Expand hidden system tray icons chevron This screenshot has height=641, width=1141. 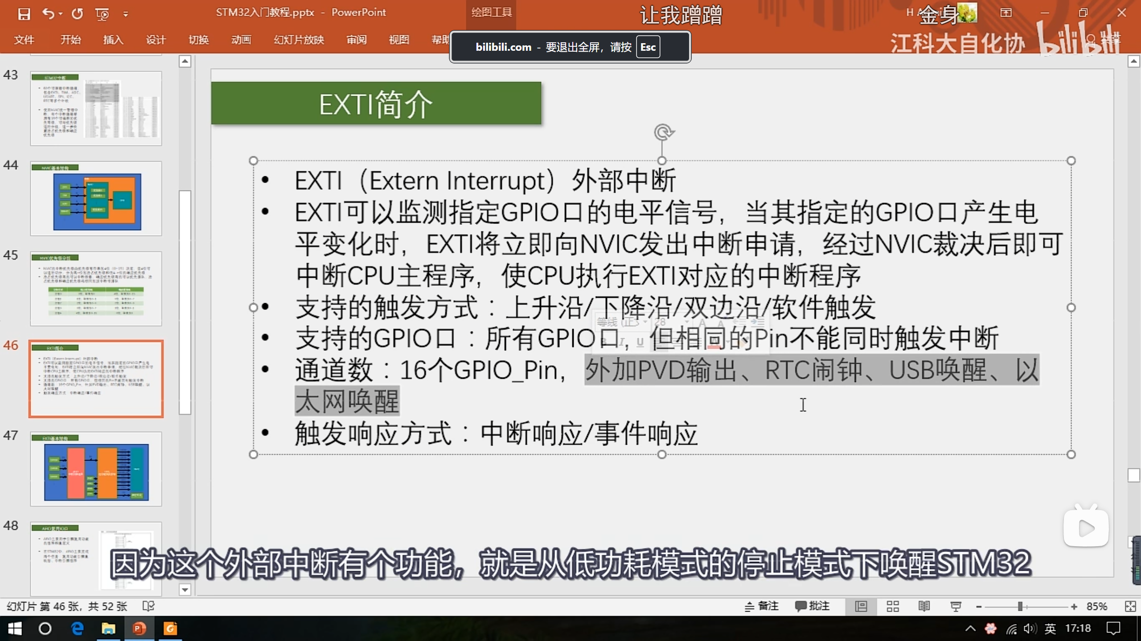click(x=970, y=629)
